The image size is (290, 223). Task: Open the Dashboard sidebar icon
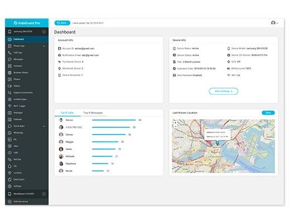point(9,40)
